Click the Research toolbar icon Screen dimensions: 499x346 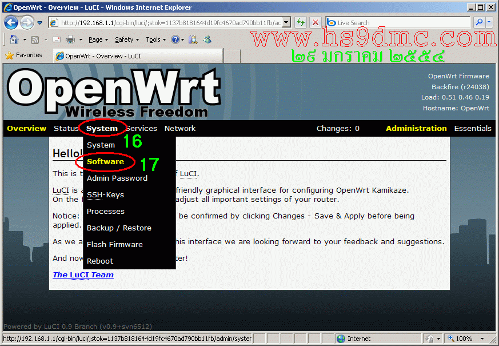click(193, 39)
